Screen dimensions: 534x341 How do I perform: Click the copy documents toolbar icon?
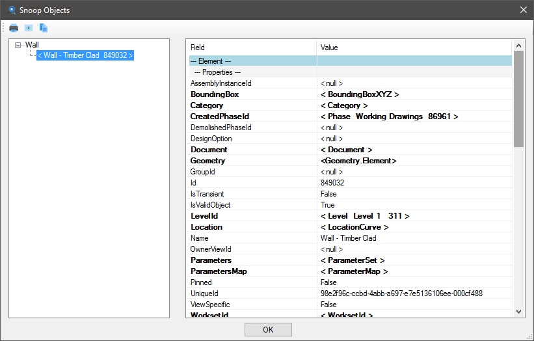43,28
